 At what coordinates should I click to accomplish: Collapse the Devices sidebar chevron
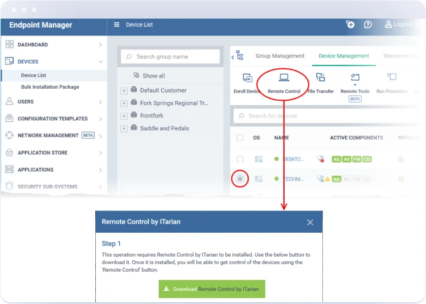[x=101, y=62]
